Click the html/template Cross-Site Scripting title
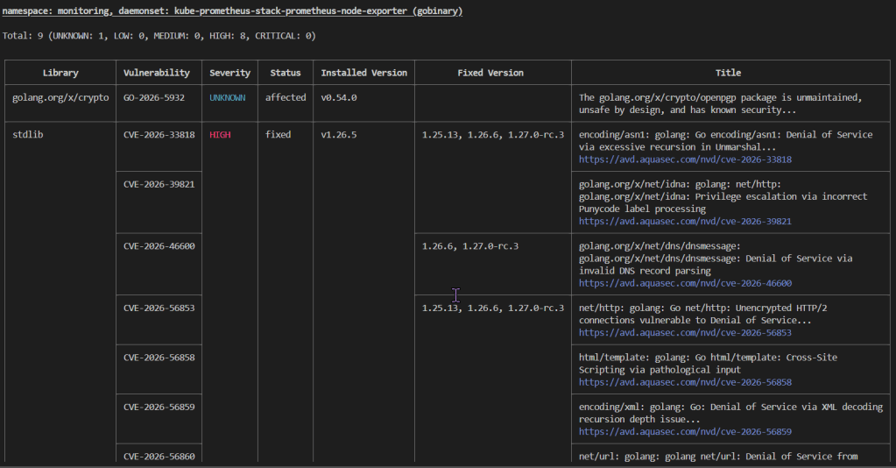The height and width of the screenshot is (468, 896). click(x=708, y=364)
